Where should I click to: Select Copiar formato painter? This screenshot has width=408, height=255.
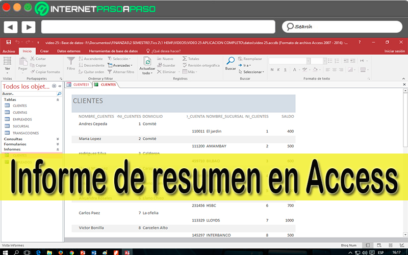45,72
